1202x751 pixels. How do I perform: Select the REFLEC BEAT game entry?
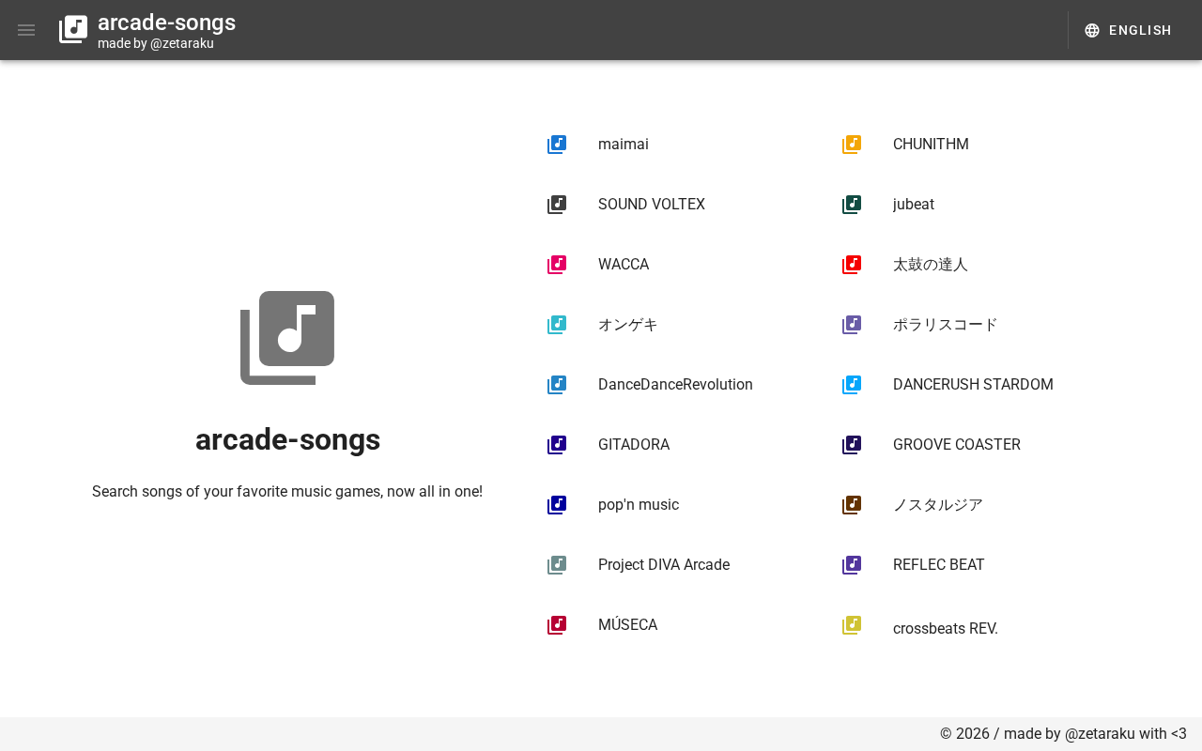[x=938, y=565]
